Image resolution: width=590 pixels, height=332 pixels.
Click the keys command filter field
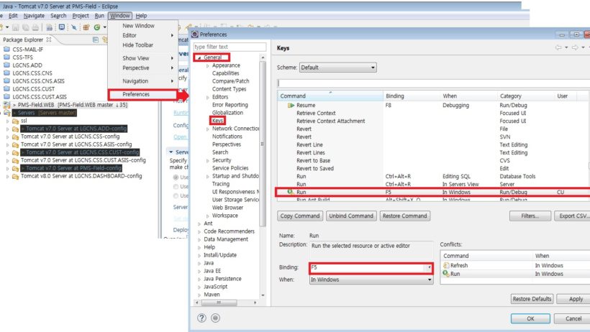432,83
